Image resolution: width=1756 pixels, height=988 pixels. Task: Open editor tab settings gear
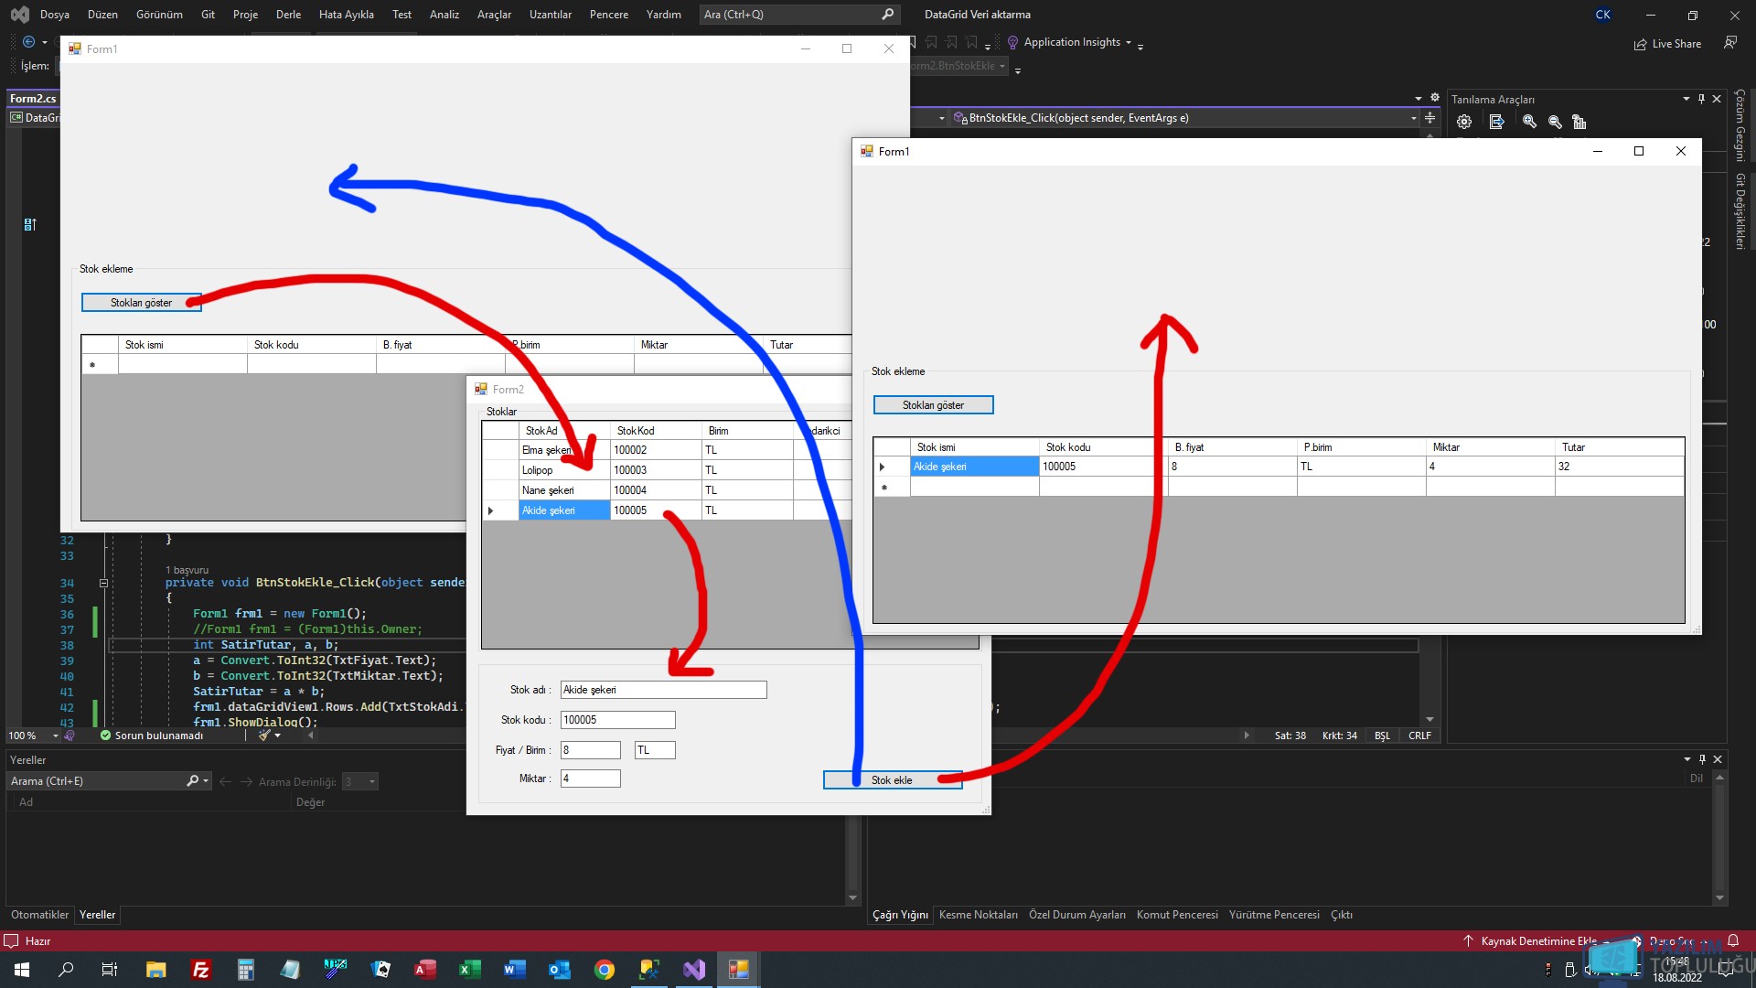pyautogui.click(x=1435, y=98)
